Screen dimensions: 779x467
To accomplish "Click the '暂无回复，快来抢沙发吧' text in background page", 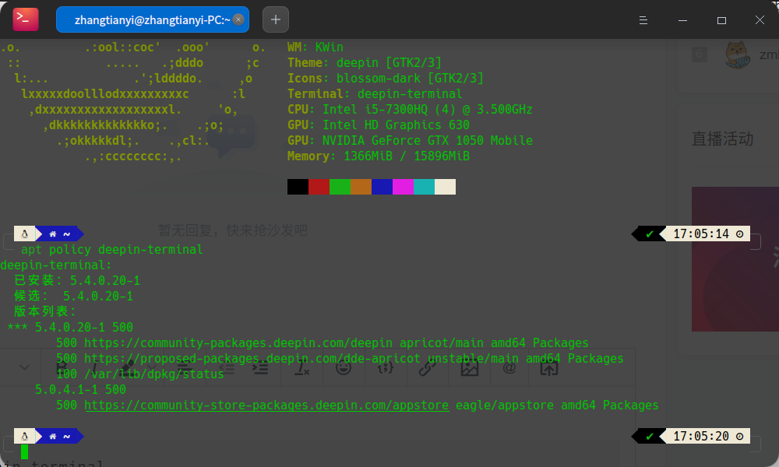I will (x=232, y=230).
